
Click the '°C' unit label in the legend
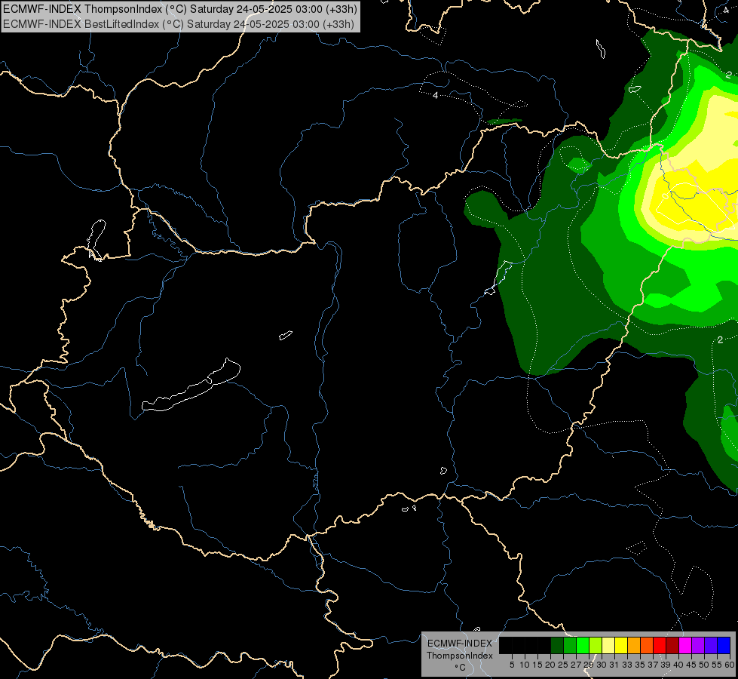[461, 668]
